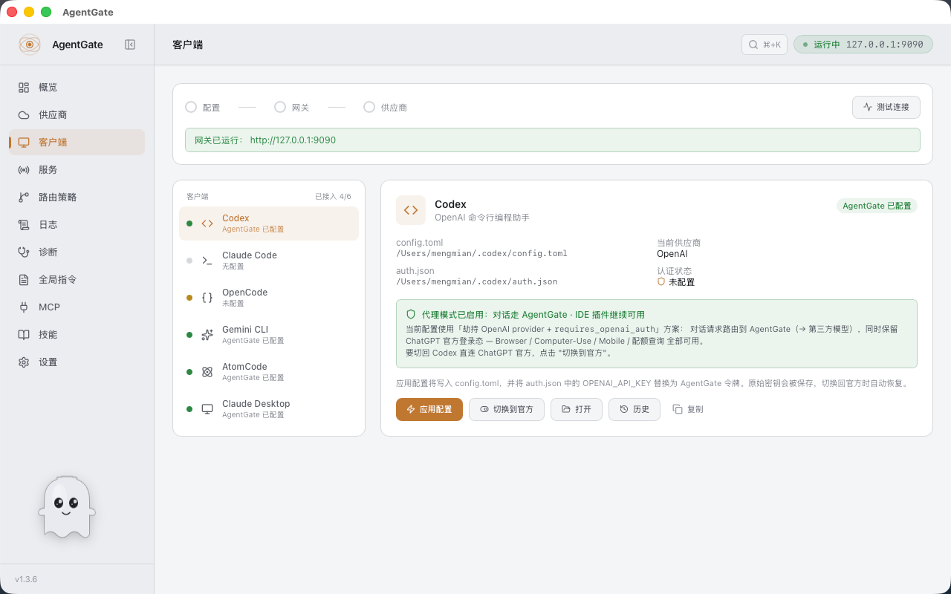Click 切换到官方 toggle button
Viewport: 951px width, 594px height.
click(507, 409)
